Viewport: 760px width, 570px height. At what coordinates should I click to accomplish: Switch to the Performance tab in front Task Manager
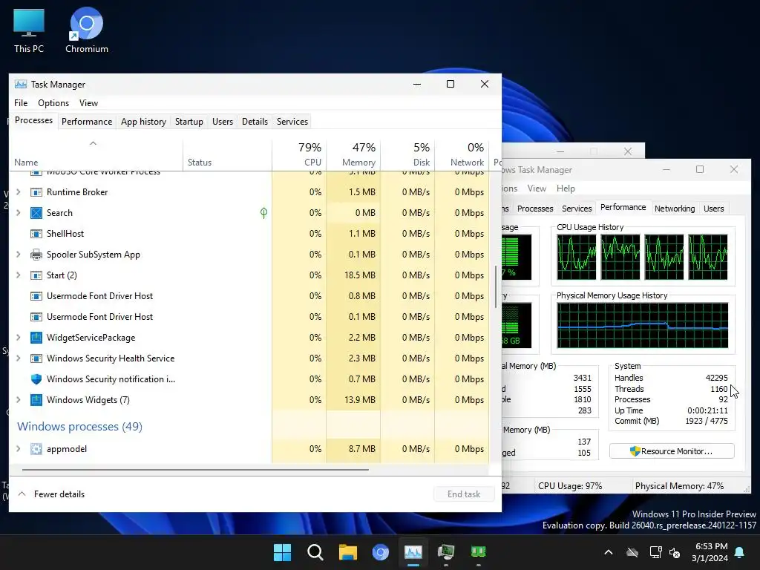click(87, 122)
